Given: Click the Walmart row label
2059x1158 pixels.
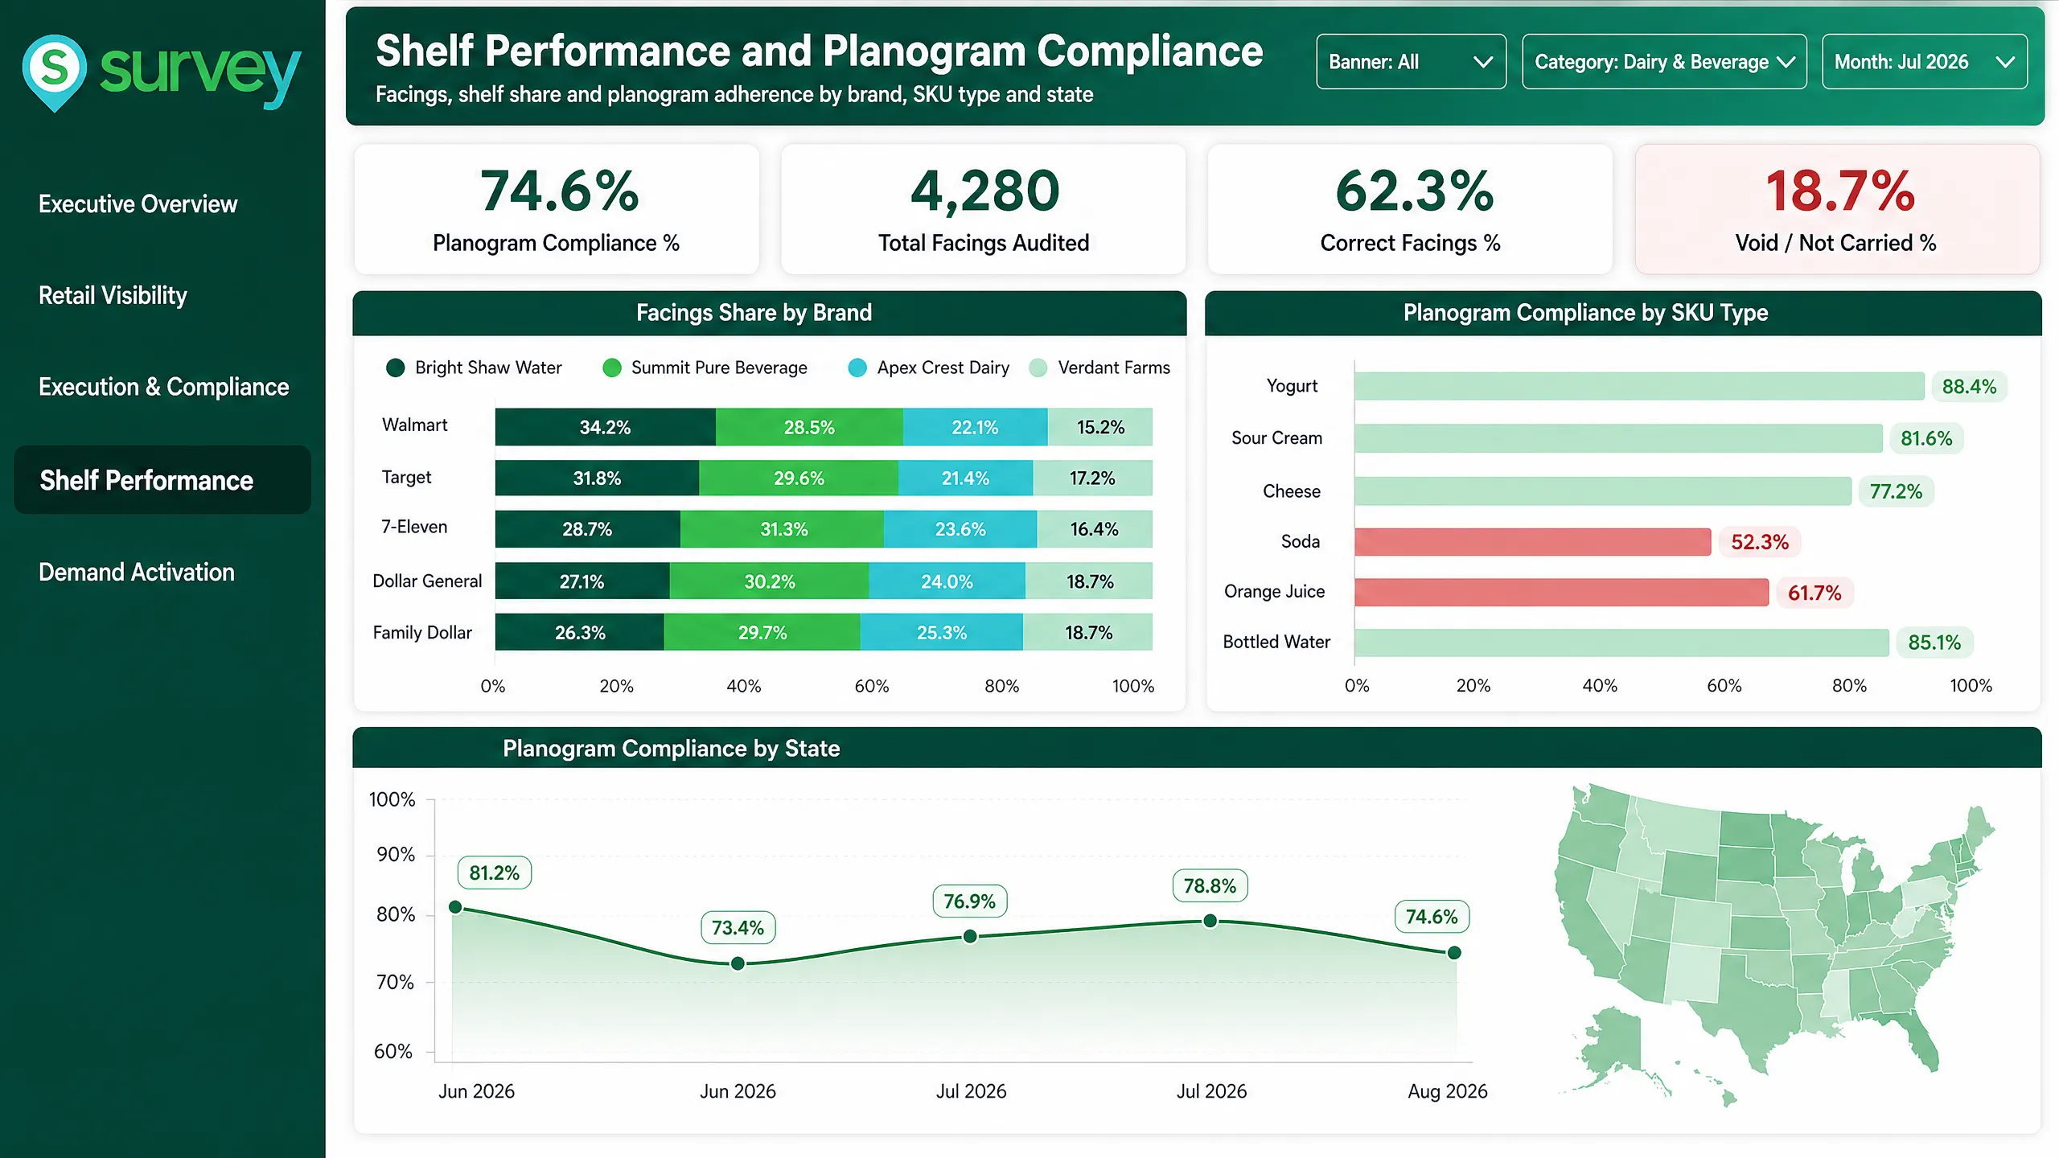Looking at the screenshot, I should coord(414,425).
